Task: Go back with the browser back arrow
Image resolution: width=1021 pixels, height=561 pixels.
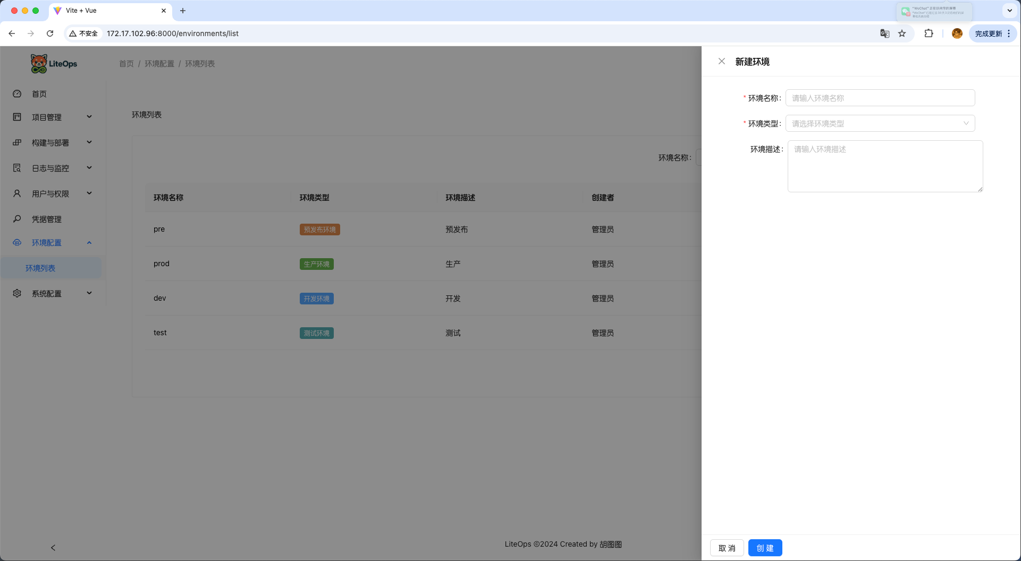Action: tap(12, 33)
